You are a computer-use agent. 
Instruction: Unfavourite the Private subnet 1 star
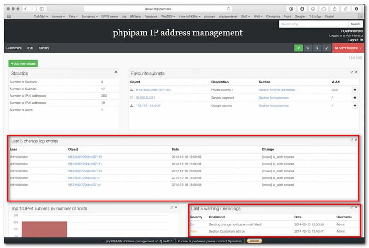[x=354, y=90]
